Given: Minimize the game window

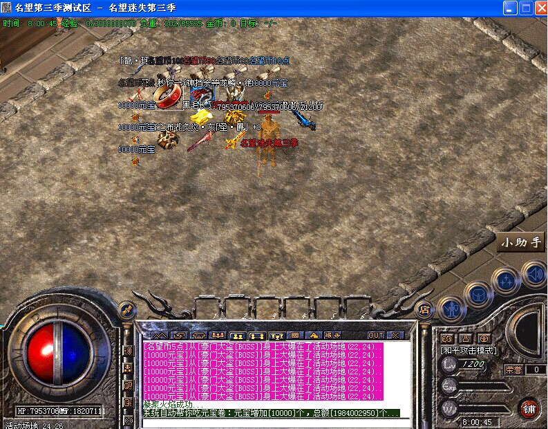Looking at the screenshot, I should (x=510, y=8).
